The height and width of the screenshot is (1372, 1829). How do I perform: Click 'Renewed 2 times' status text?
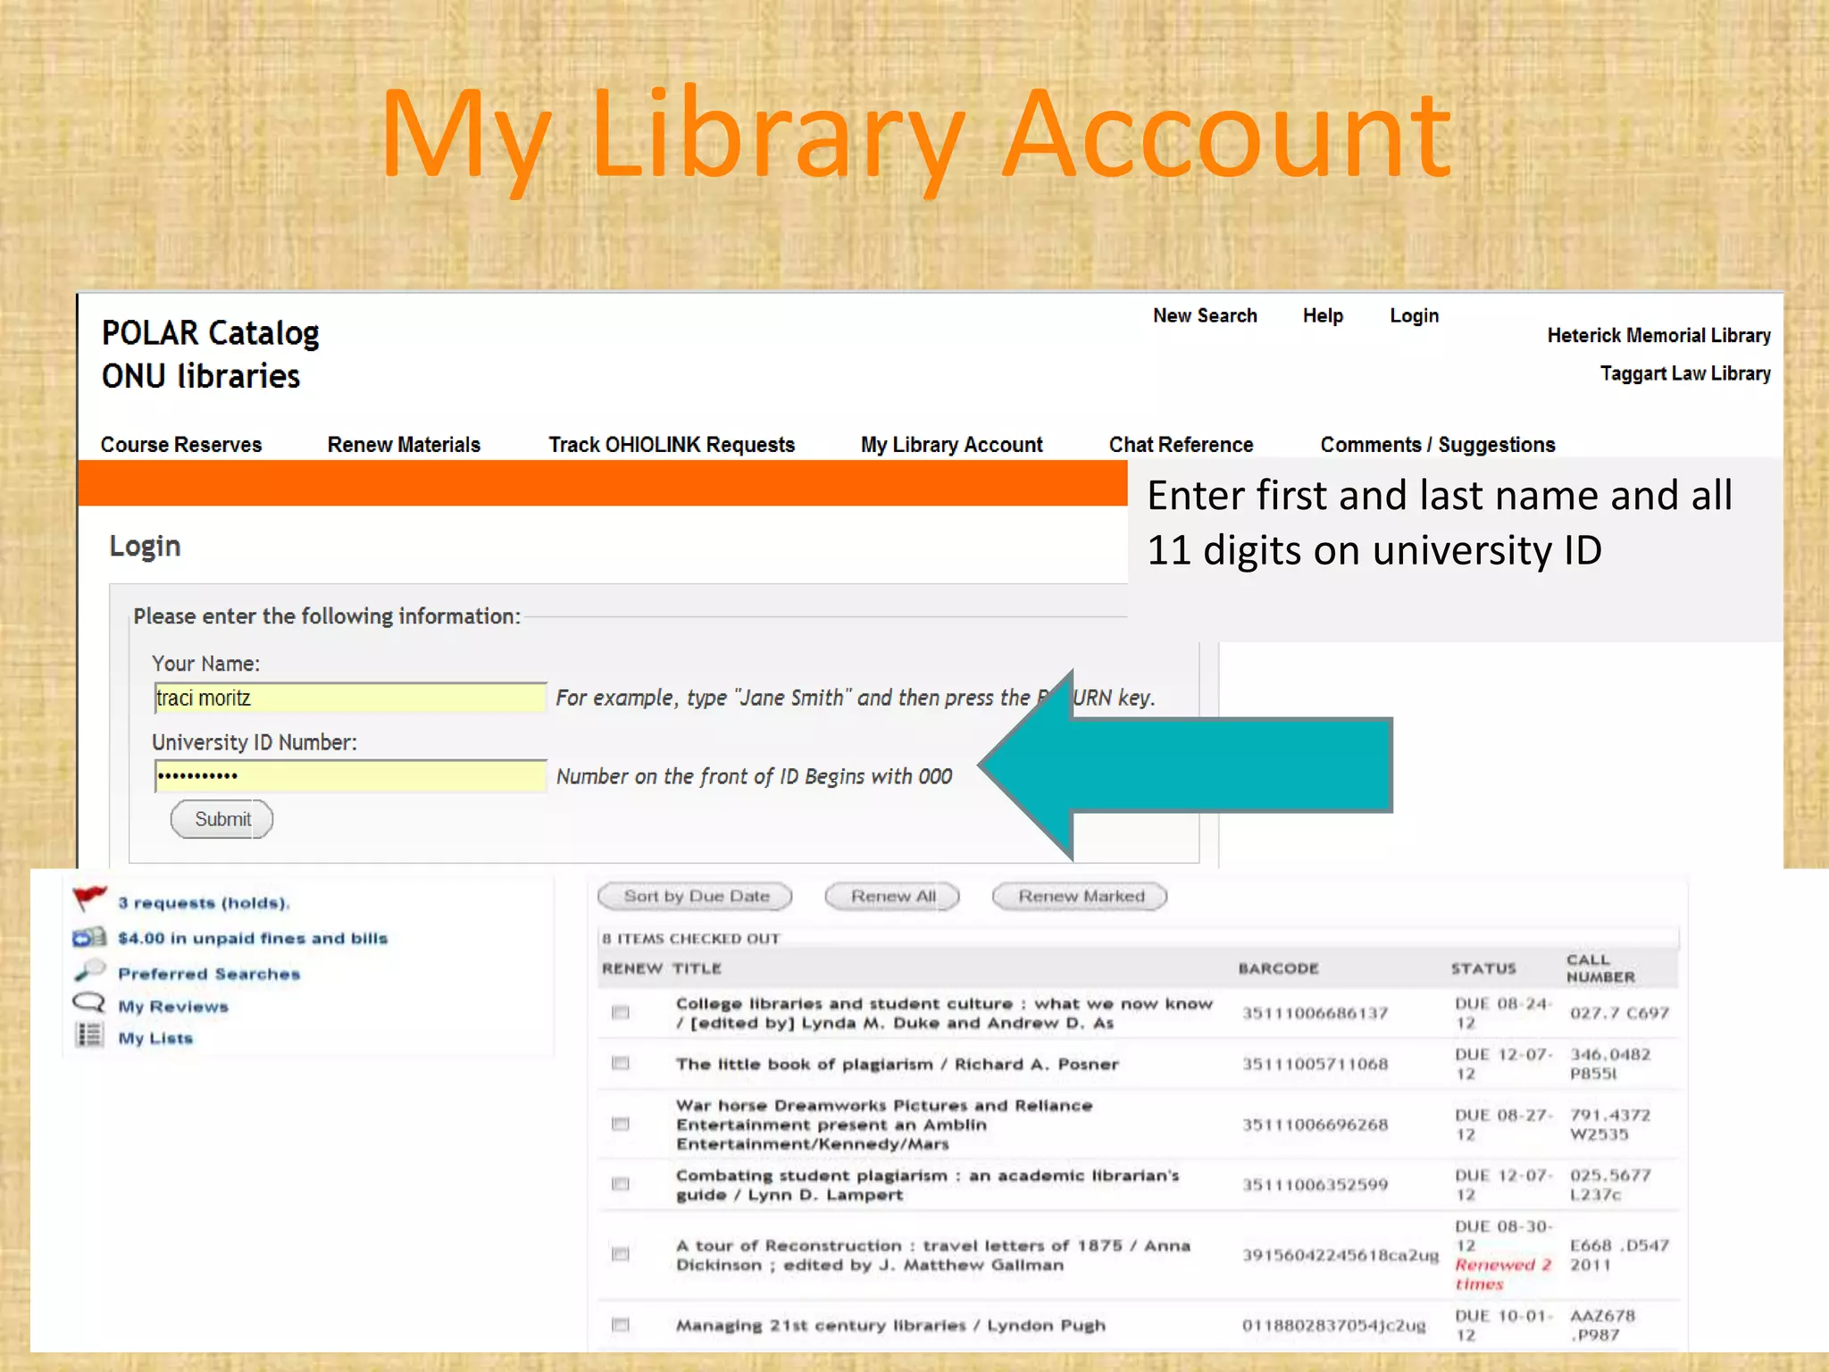coord(1503,1275)
